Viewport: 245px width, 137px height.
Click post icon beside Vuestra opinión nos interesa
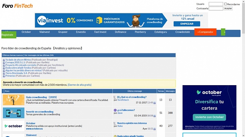115,123
